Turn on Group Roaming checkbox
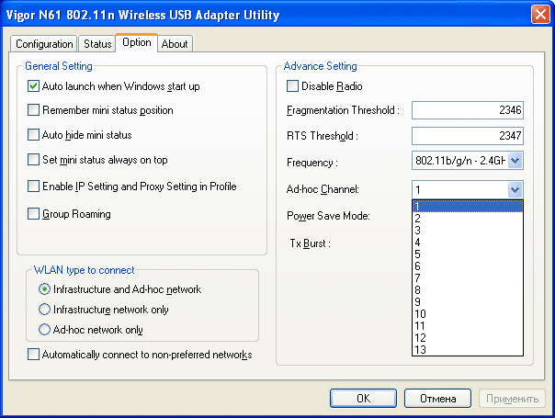The height and width of the screenshot is (418, 555). point(33,214)
